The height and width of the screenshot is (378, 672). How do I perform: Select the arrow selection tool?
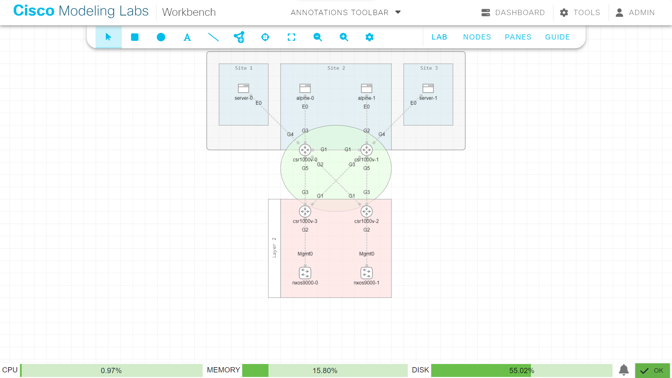coord(108,37)
